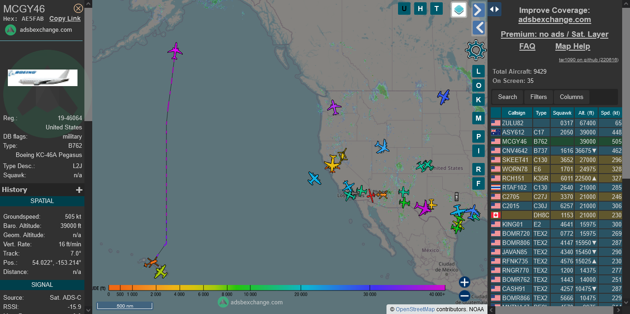The width and height of the screenshot is (630, 314).
Task: Close the MCGY46 aircraft info panel
Action: coord(78,8)
